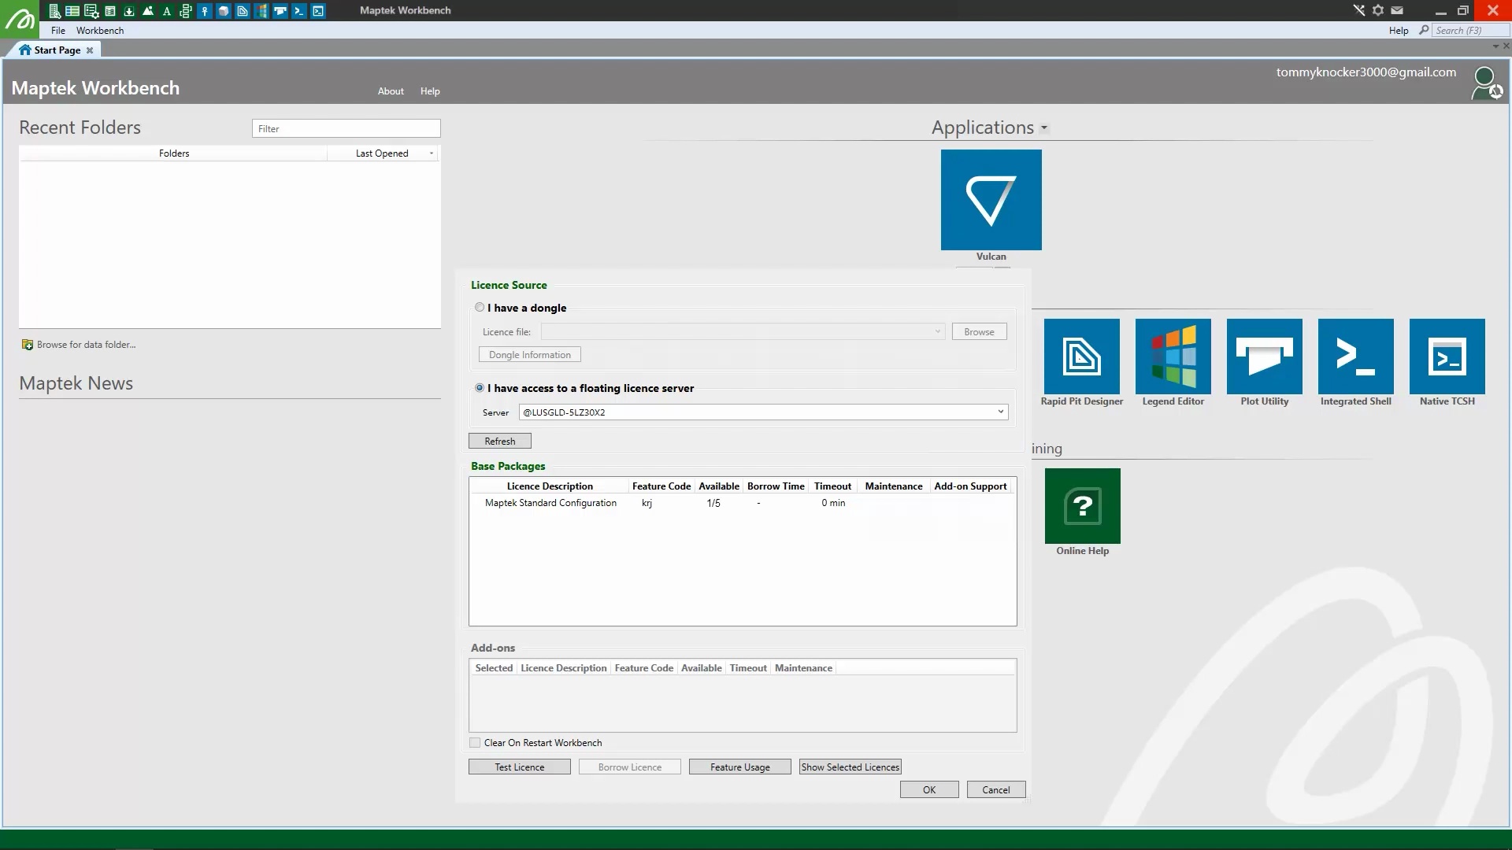
Task: Click the About link in header
Action: click(x=391, y=91)
